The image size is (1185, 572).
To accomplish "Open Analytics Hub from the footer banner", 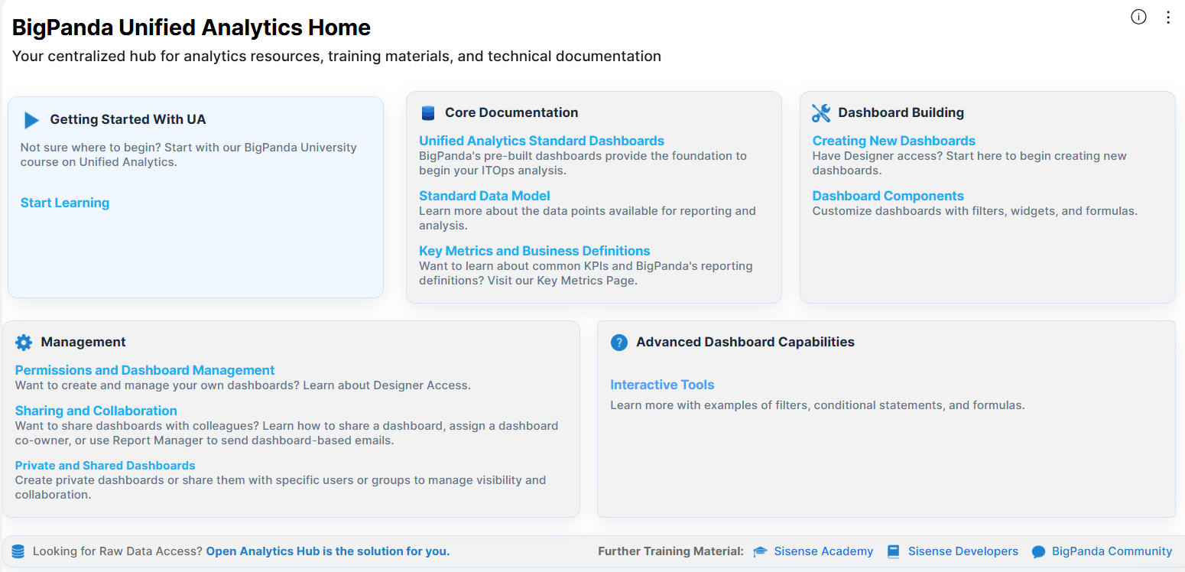I will pos(327,551).
